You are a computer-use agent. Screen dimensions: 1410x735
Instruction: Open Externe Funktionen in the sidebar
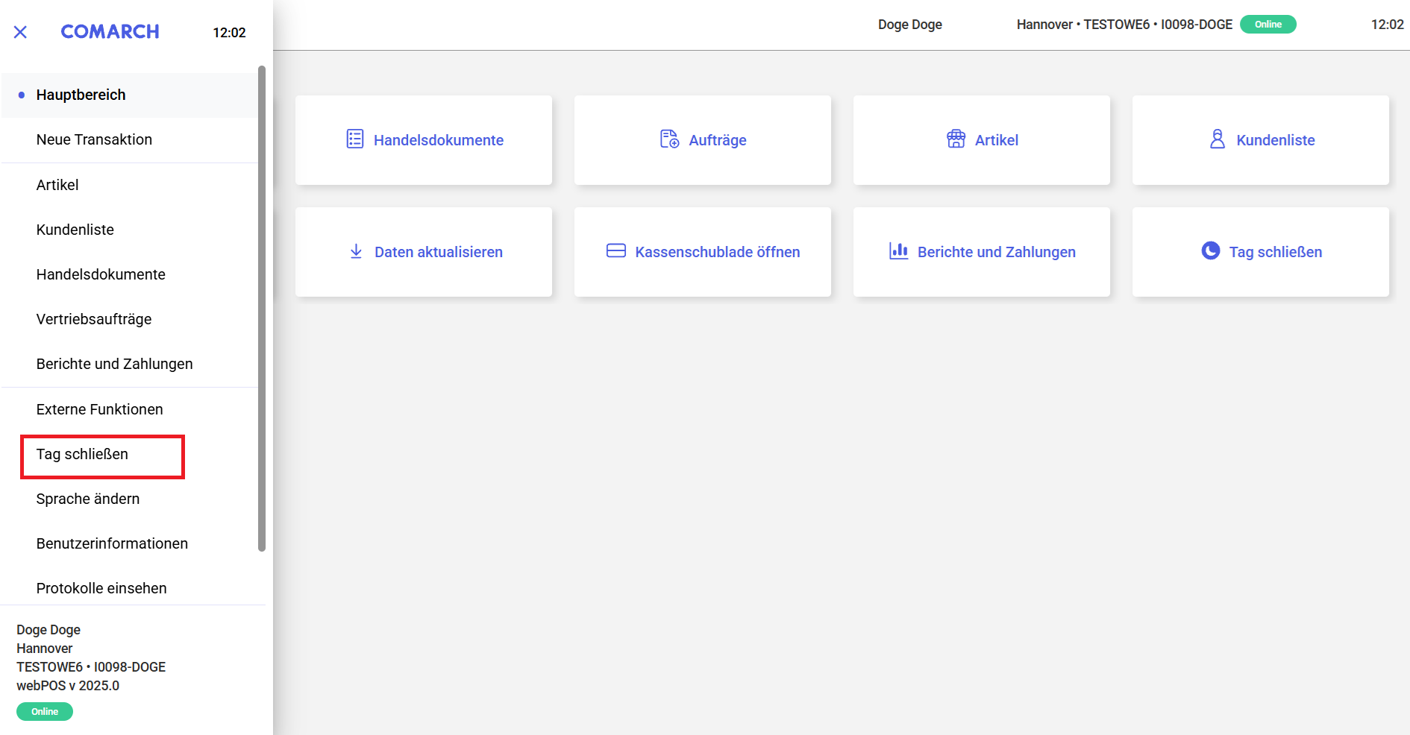(99, 410)
